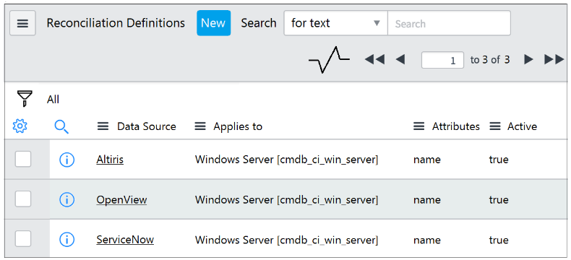Preview the OpenView record info icon

[x=66, y=199]
